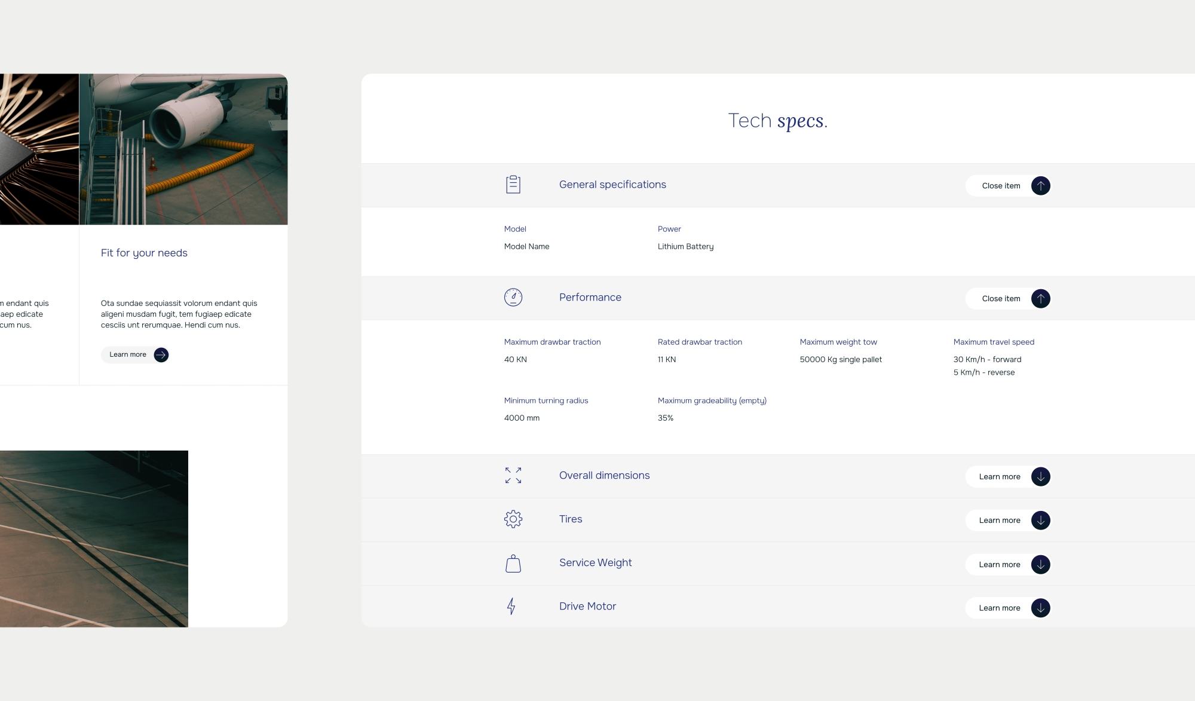
Task: Click the down-arrow circle in Service Weight row
Action: [x=1040, y=565]
